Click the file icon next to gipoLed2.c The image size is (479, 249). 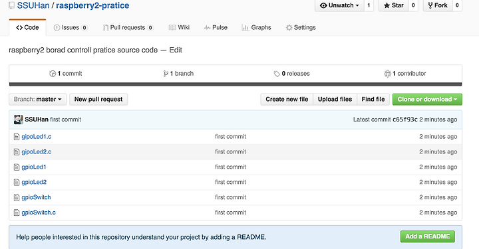click(17, 152)
